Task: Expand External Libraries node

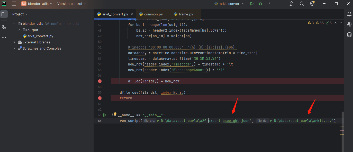Action: (x=14, y=42)
